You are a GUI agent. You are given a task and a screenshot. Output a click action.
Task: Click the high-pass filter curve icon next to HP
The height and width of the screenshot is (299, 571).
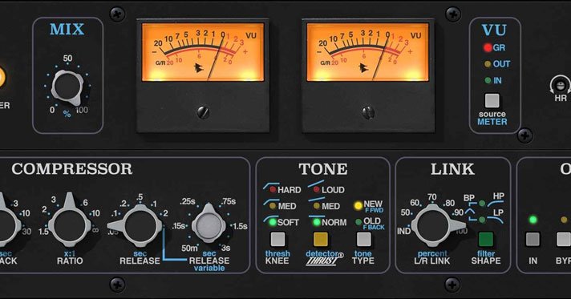point(496,204)
